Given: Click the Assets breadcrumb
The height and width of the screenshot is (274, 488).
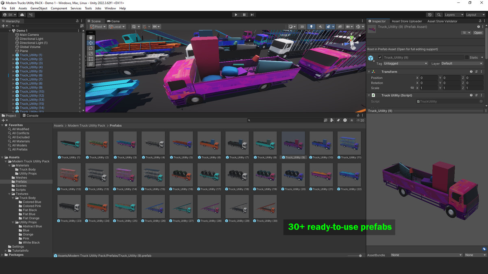Looking at the screenshot, I should [59, 125].
